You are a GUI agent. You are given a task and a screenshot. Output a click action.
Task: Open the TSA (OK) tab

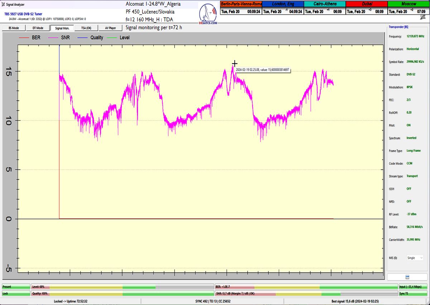[x=86, y=28]
